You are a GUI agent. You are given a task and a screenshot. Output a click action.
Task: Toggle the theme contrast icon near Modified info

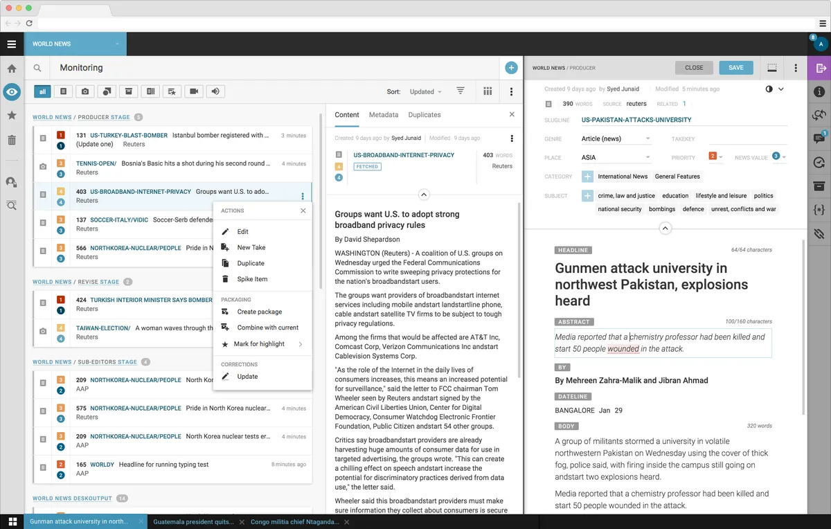pyautogui.click(x=771, y=89)
